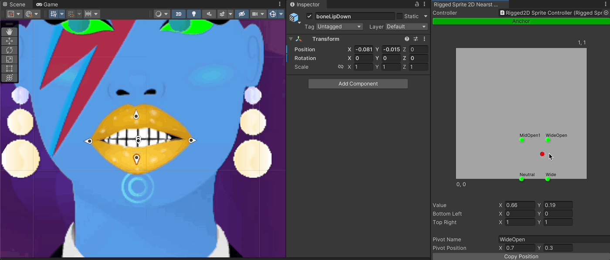Toggle Scale constrained proportions link
Image resolution: width=610 pixels, height=260 pixels.
[x=341, y=67]
